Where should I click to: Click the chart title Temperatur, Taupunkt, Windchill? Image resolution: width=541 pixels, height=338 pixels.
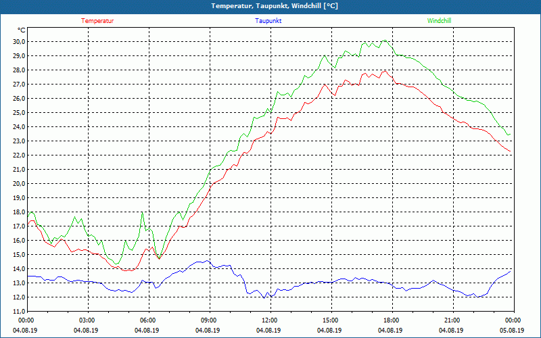[275, 6]
